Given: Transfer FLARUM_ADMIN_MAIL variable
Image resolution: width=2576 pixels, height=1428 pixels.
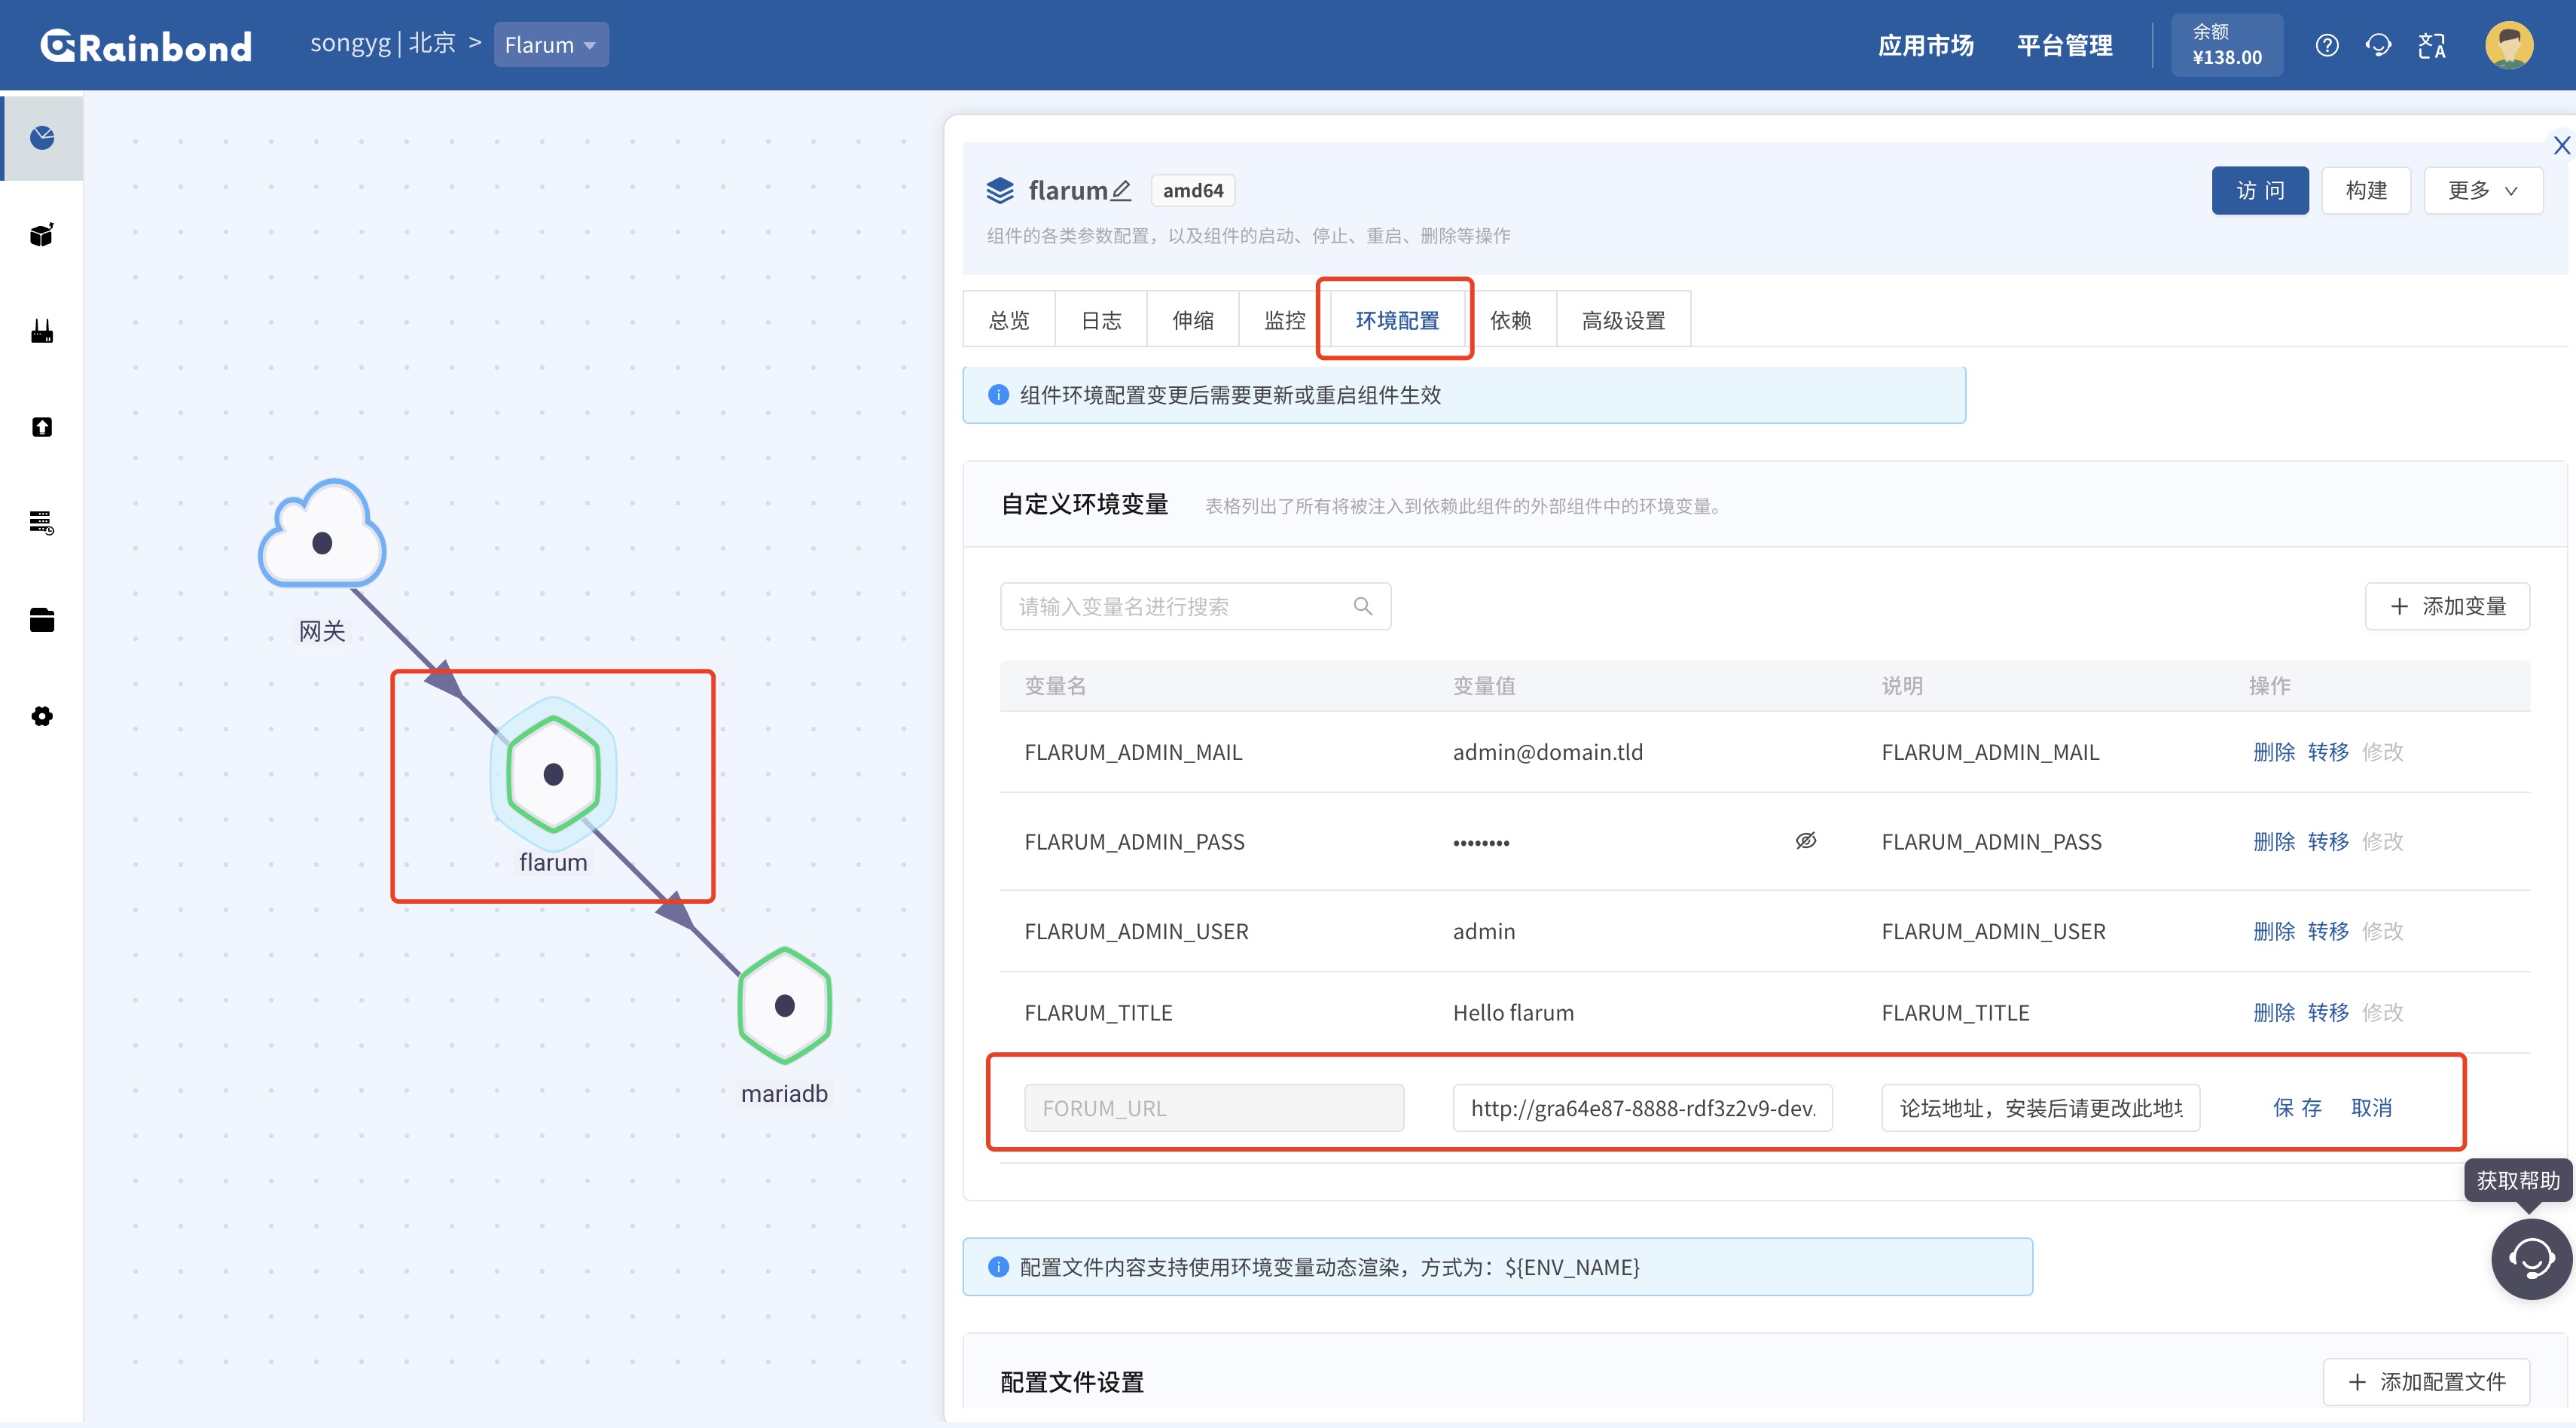Looking at the screenshot, I should click(x=2328, y=751).
